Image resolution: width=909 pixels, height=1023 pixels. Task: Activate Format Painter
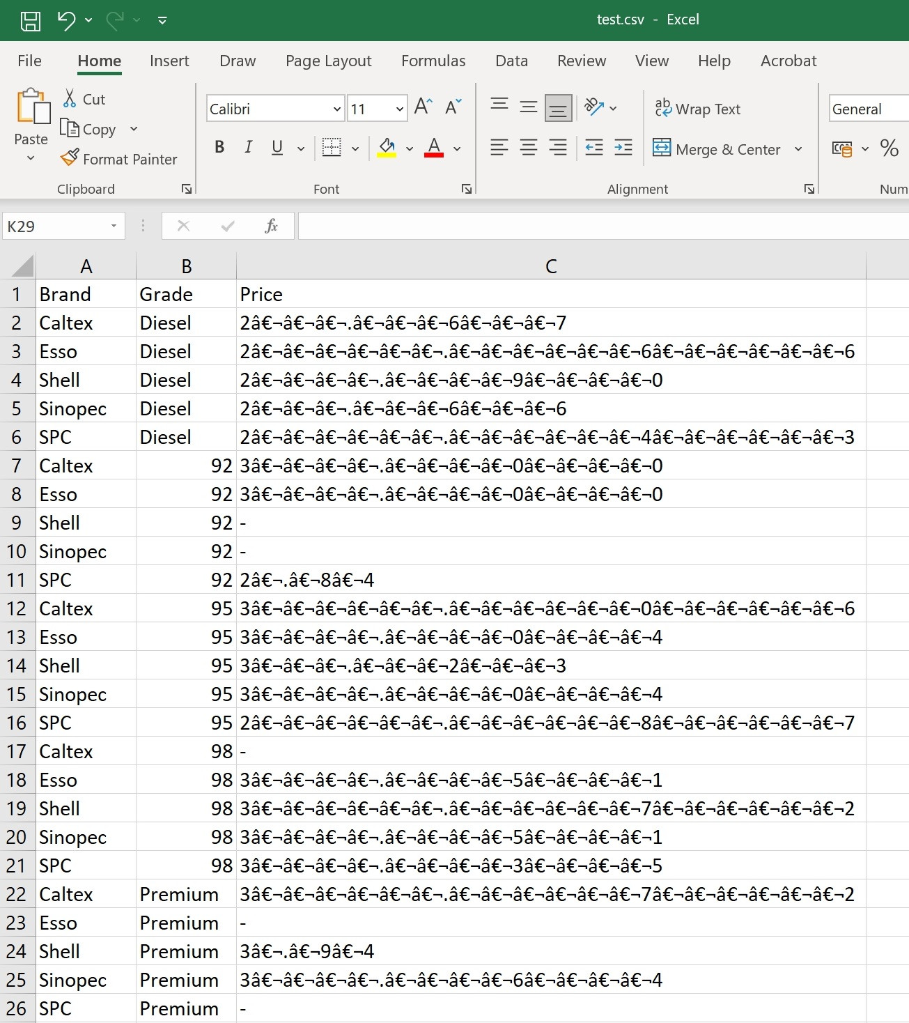pos(118,159)
